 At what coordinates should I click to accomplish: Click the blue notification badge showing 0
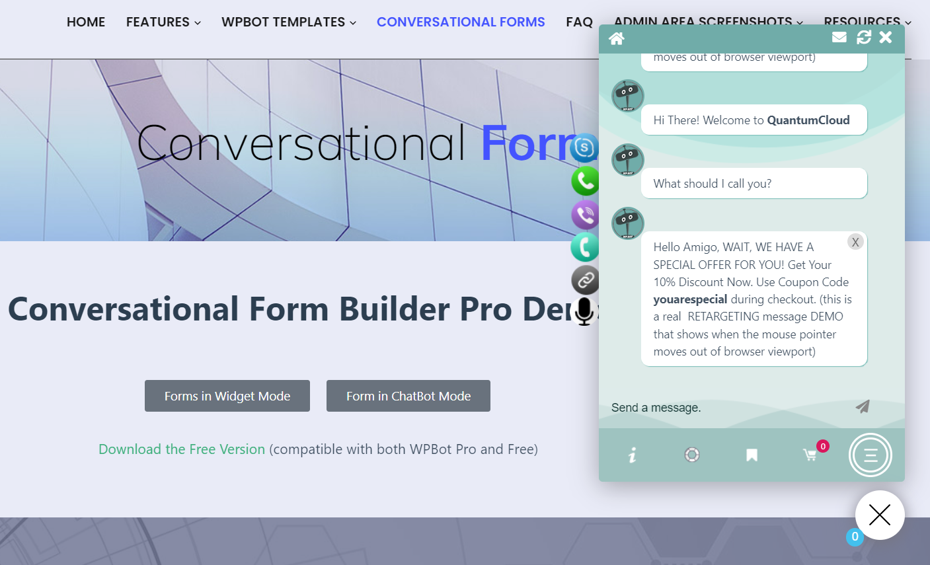855,537
